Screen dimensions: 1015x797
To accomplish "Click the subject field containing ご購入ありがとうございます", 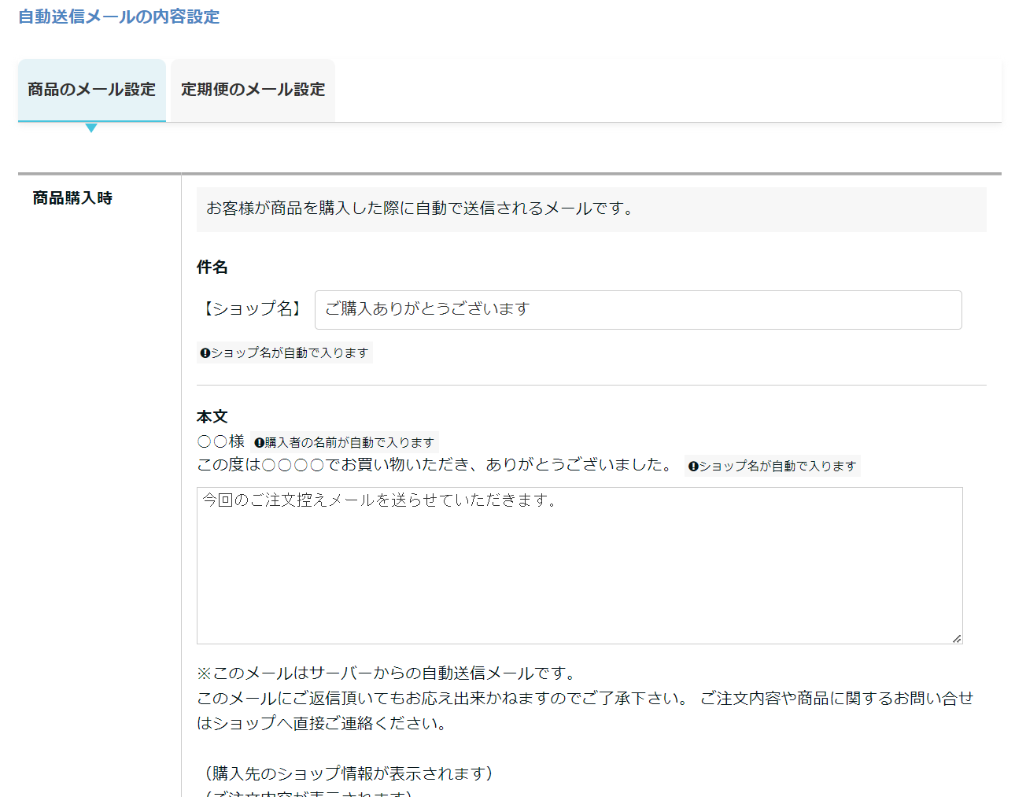I will [637, 309].
